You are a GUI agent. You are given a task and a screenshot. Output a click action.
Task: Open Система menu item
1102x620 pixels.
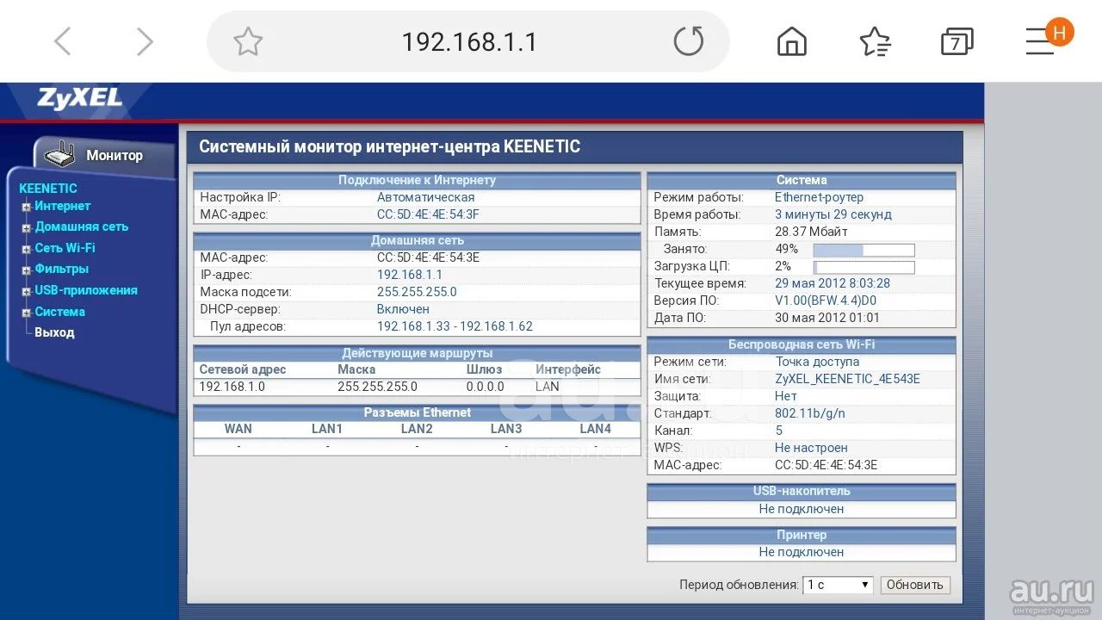(x=59, y=312)
